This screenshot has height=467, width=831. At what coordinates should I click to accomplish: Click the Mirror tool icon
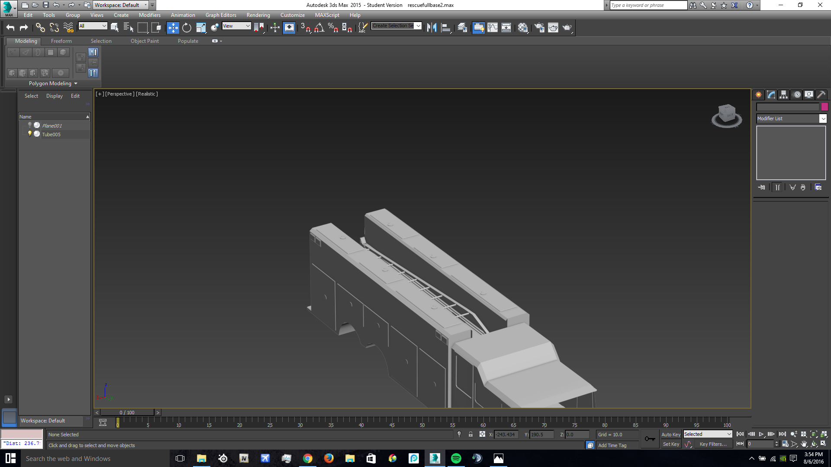pos(432,28)
